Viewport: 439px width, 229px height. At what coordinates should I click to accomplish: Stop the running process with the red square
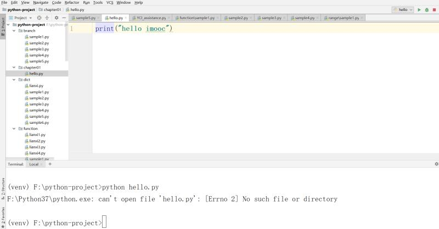point(434,10)
